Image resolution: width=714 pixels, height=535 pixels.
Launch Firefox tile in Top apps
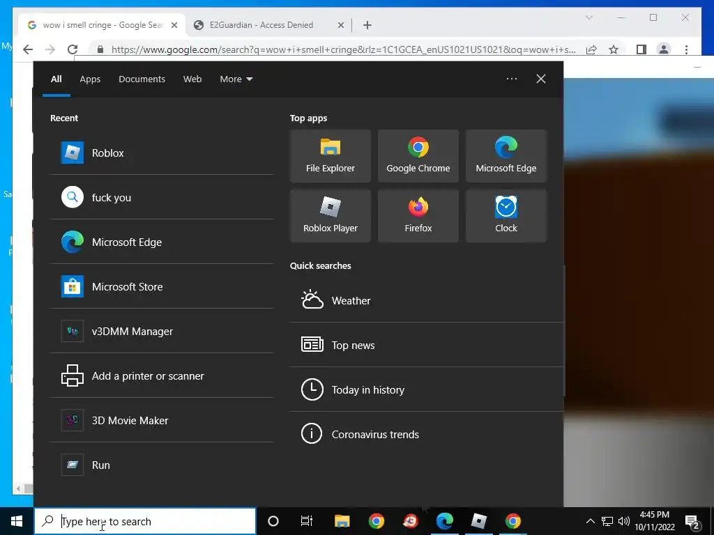click(x=418, y=216)
